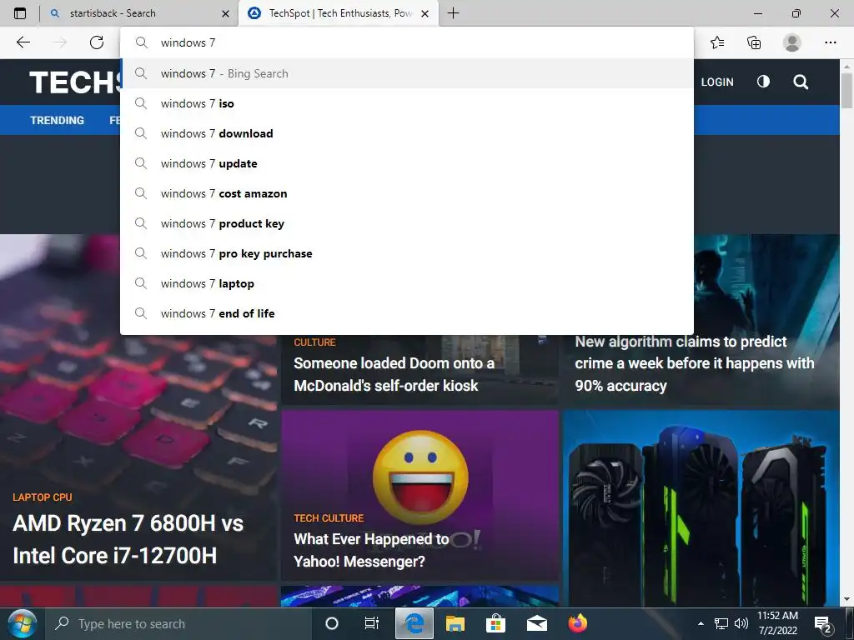Open the Yahoo smiley face thumbnail

[420, 477]
